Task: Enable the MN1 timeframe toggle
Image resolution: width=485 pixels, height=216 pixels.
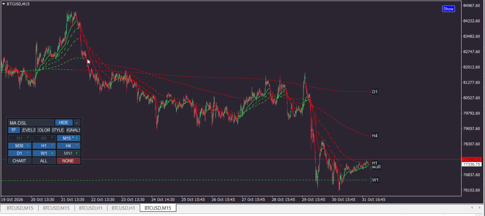Action: coord(68,153)
